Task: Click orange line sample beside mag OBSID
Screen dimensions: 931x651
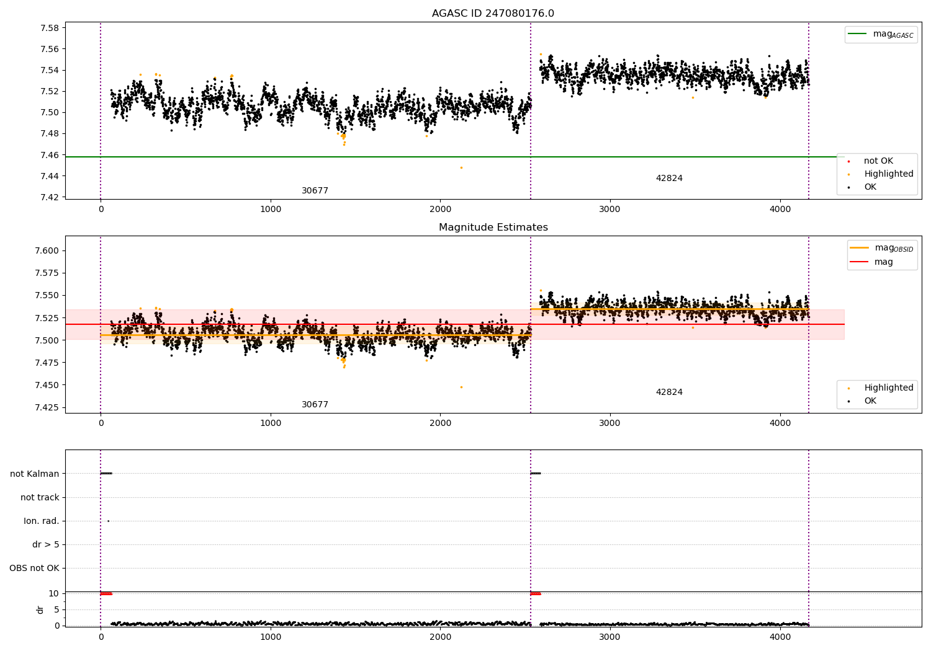Action: click(x=860, y=248)
